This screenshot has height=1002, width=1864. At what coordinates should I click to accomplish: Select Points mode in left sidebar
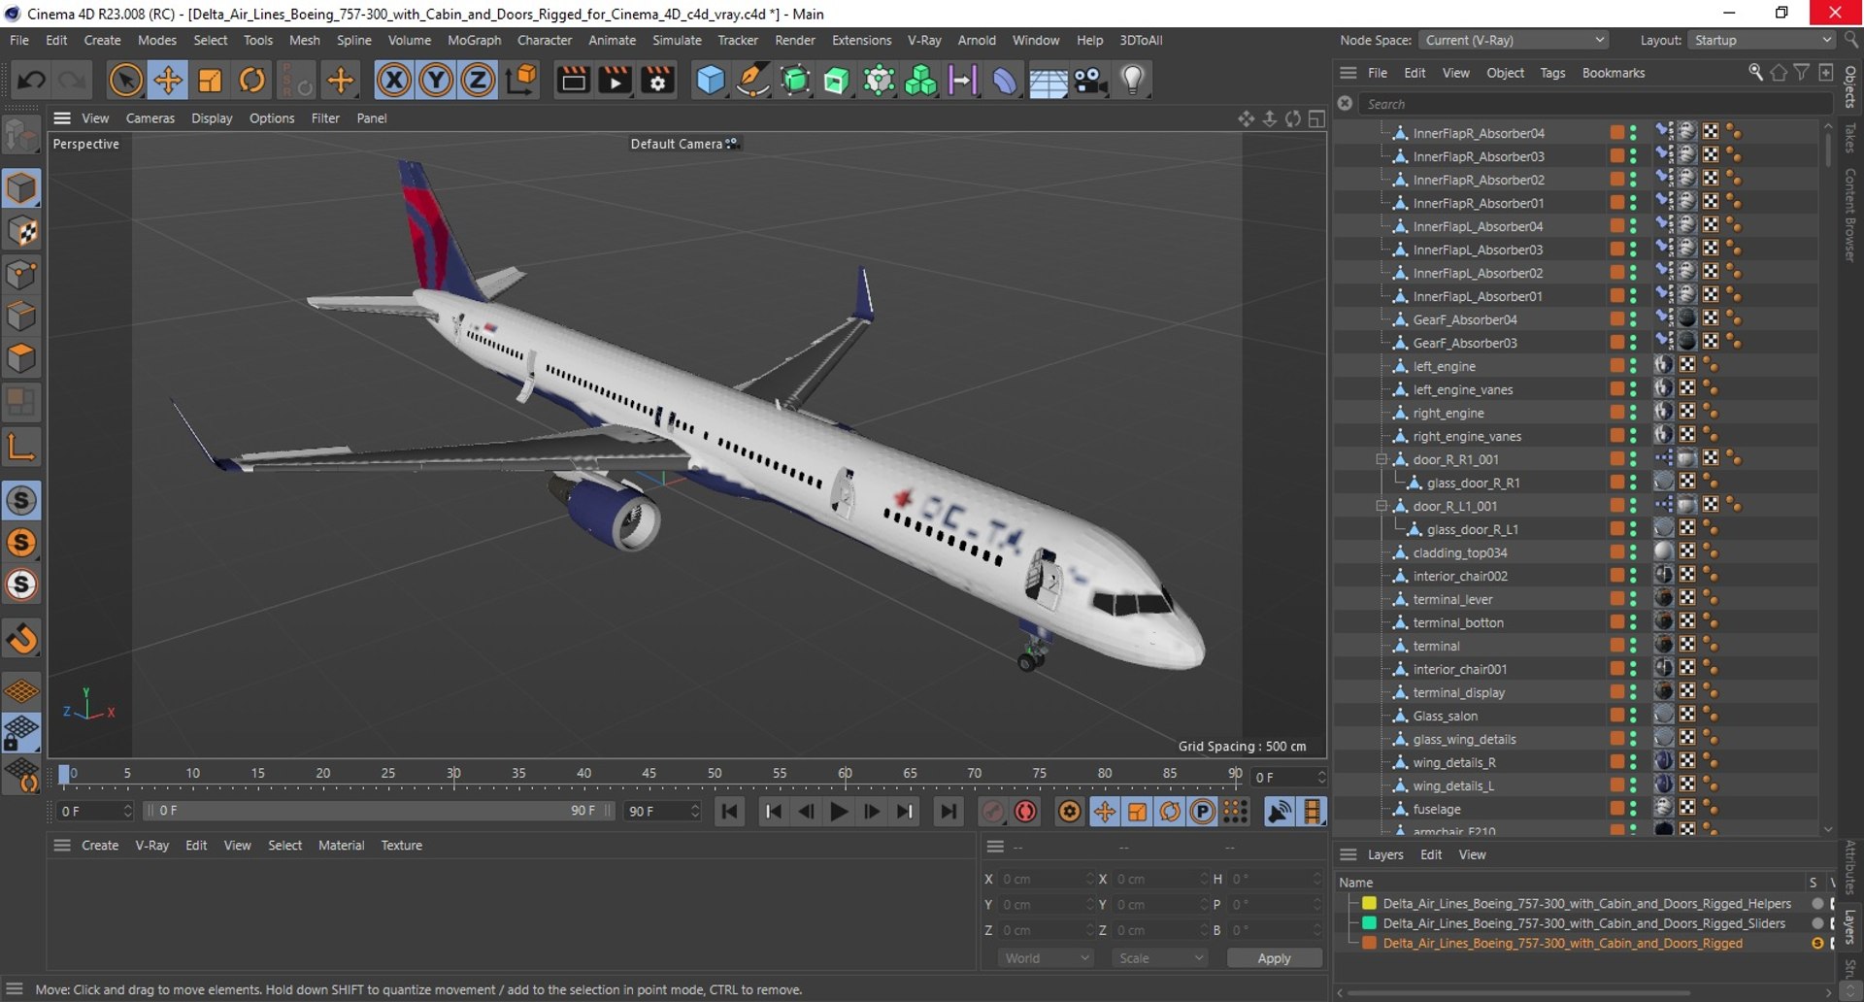(x=21, y=274)
